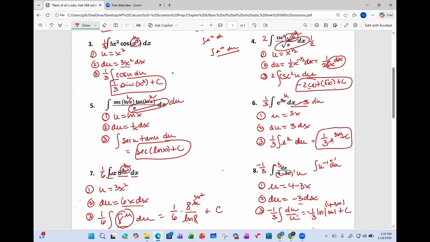Go back in the browser
The height and width of the screenshot is (242, 430).
point(39,15)
